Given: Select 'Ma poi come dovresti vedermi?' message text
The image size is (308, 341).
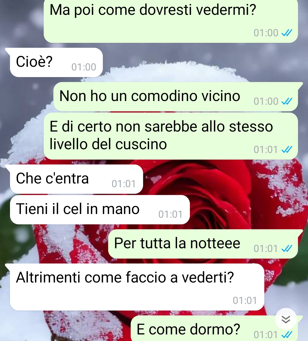Looking at the screenshot, I should (153, 10).
